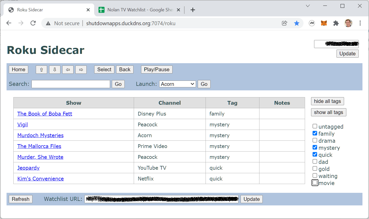Bookmark this page with the star

[297, 23]
